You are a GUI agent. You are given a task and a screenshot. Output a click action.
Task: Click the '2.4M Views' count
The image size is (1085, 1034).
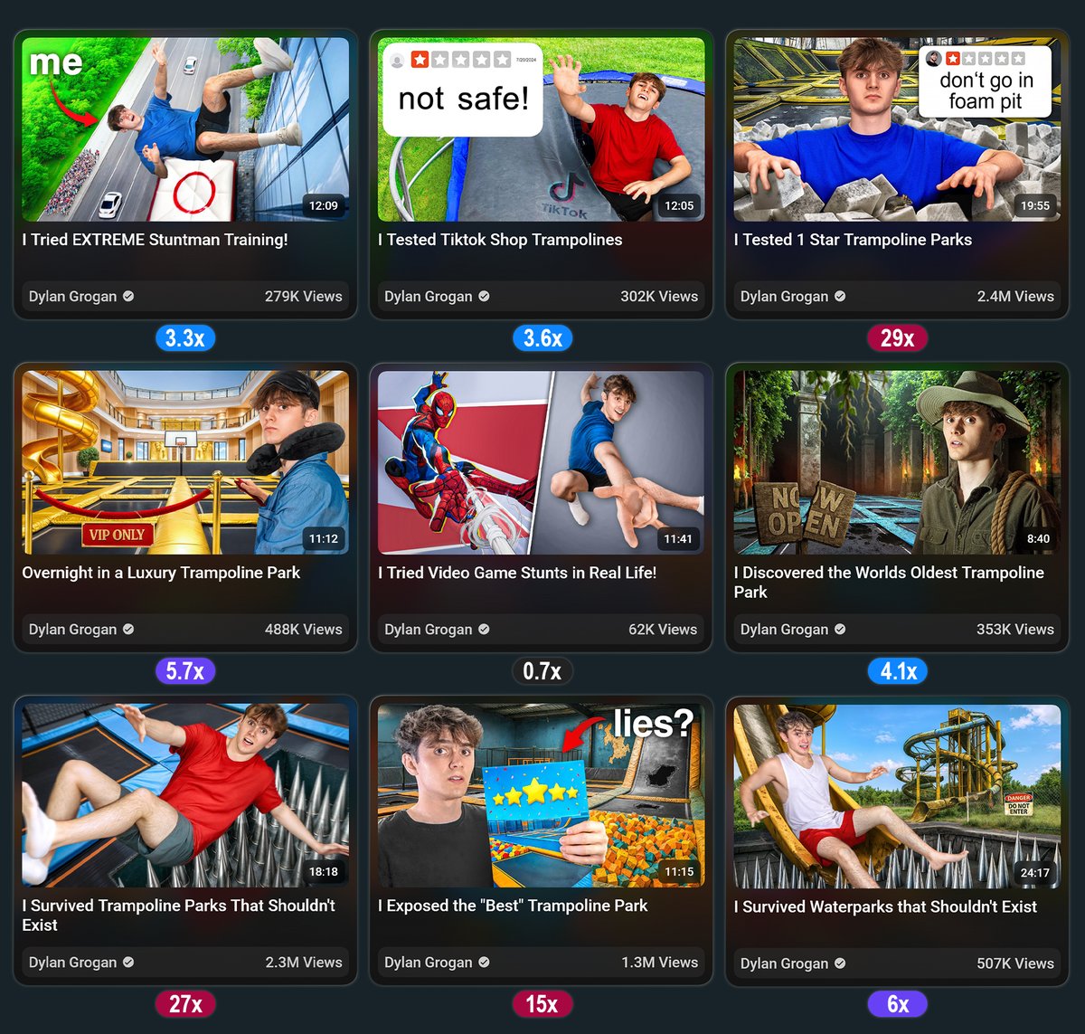1015,296
